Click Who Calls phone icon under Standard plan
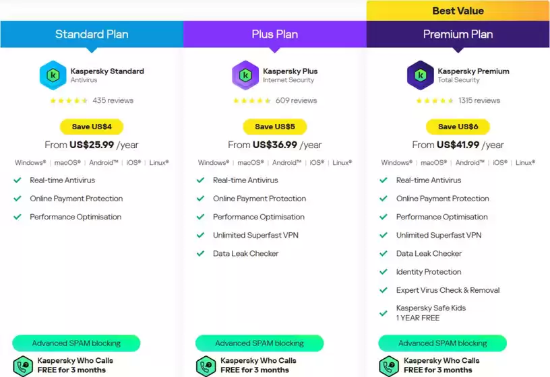550x377 pixels. (24, 366)
